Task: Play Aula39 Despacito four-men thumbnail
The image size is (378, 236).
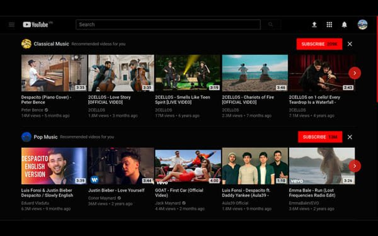Action: pyautogui.click(x=255, y=166)
